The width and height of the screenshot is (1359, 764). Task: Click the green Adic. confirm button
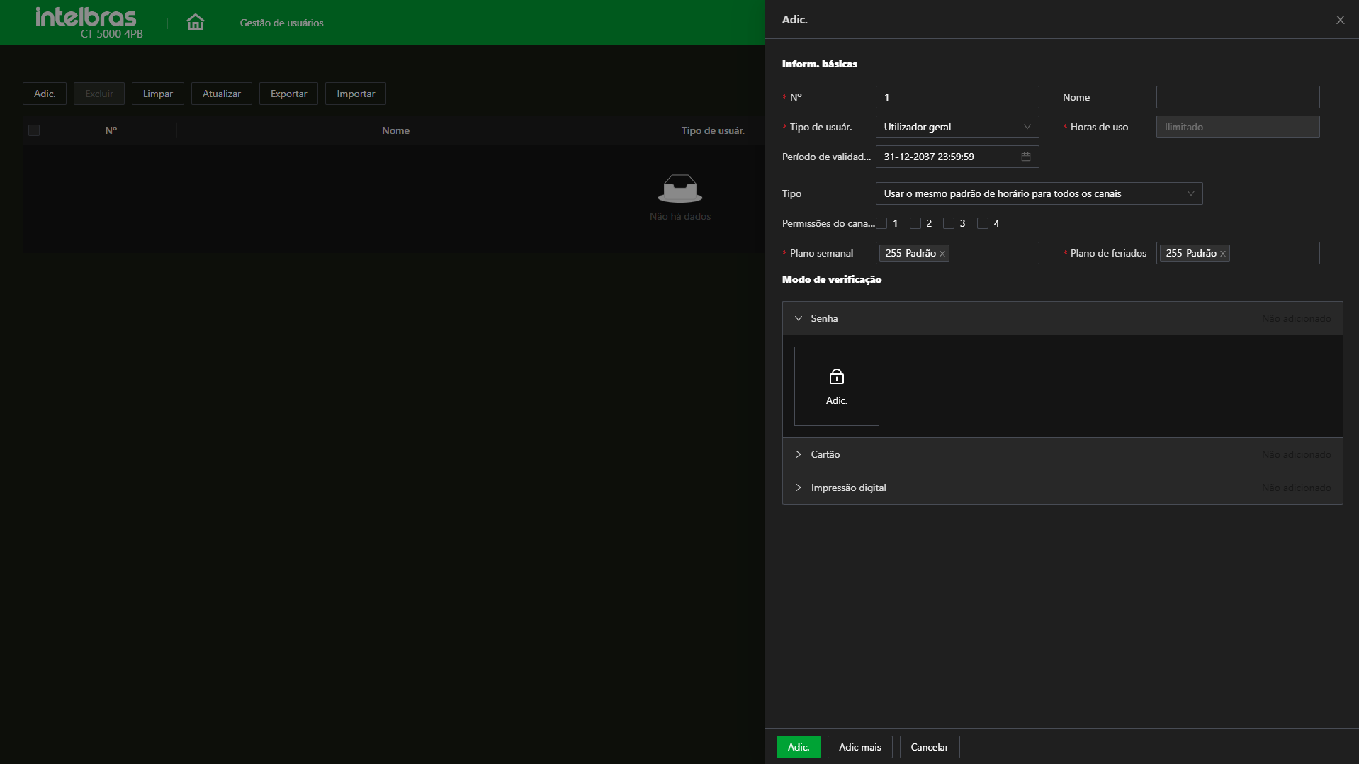click(x=798, y=747)
